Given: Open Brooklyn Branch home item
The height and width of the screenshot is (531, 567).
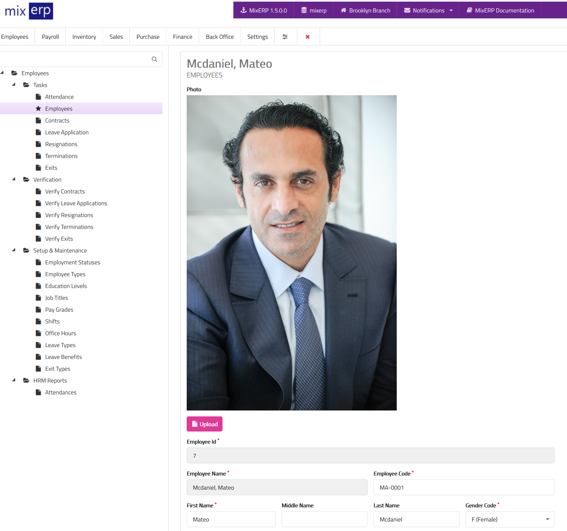Looking at the screenshot, I should 365,11.
